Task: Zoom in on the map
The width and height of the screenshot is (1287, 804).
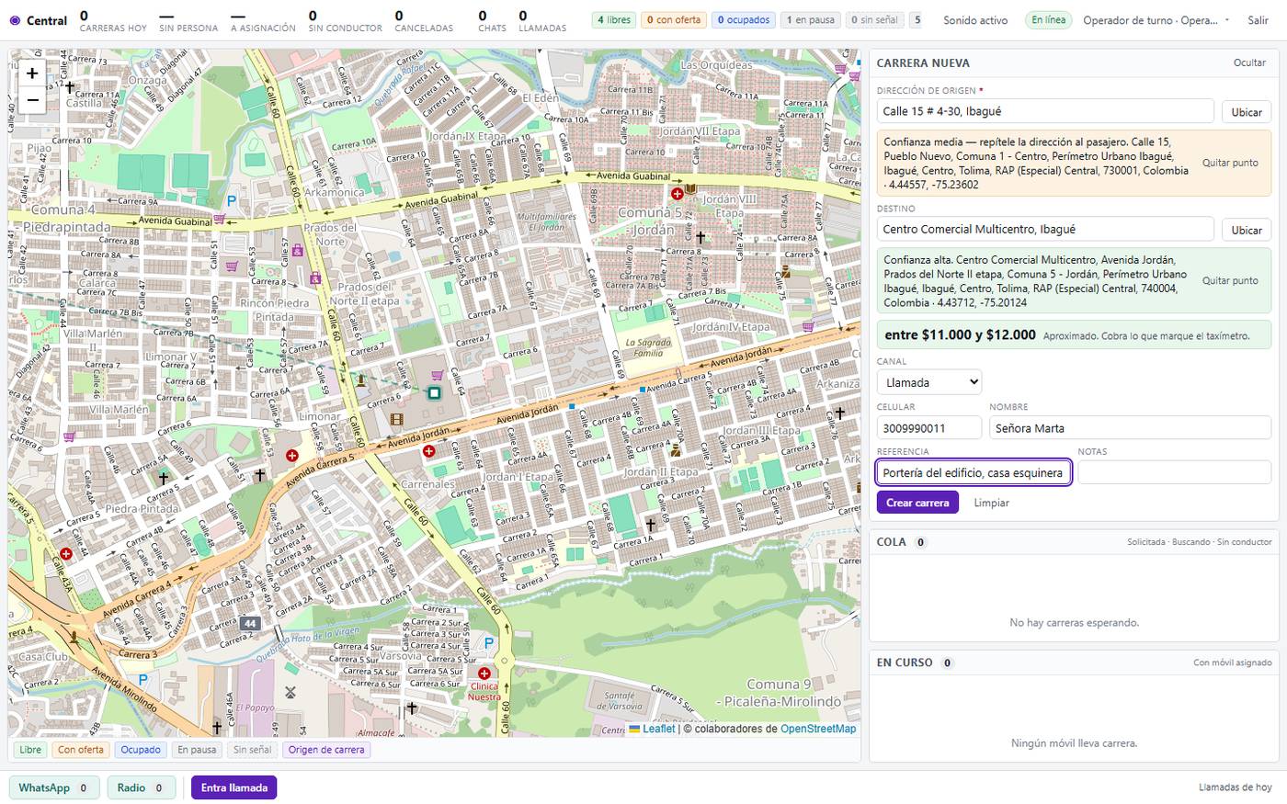Action: [x=32, y=74]
